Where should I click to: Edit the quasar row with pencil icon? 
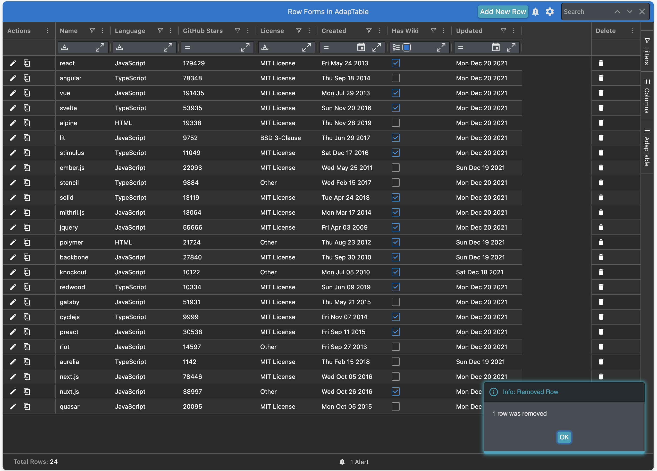13,406
